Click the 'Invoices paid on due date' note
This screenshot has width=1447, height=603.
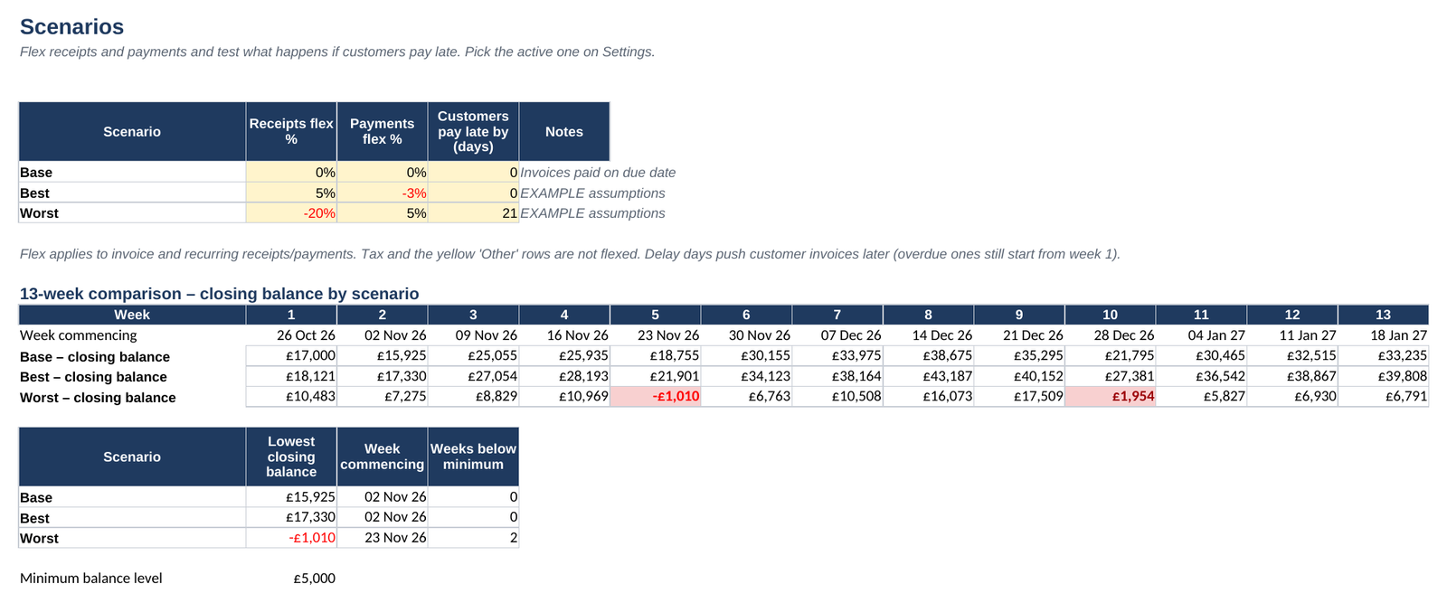(x=598, y=172)
